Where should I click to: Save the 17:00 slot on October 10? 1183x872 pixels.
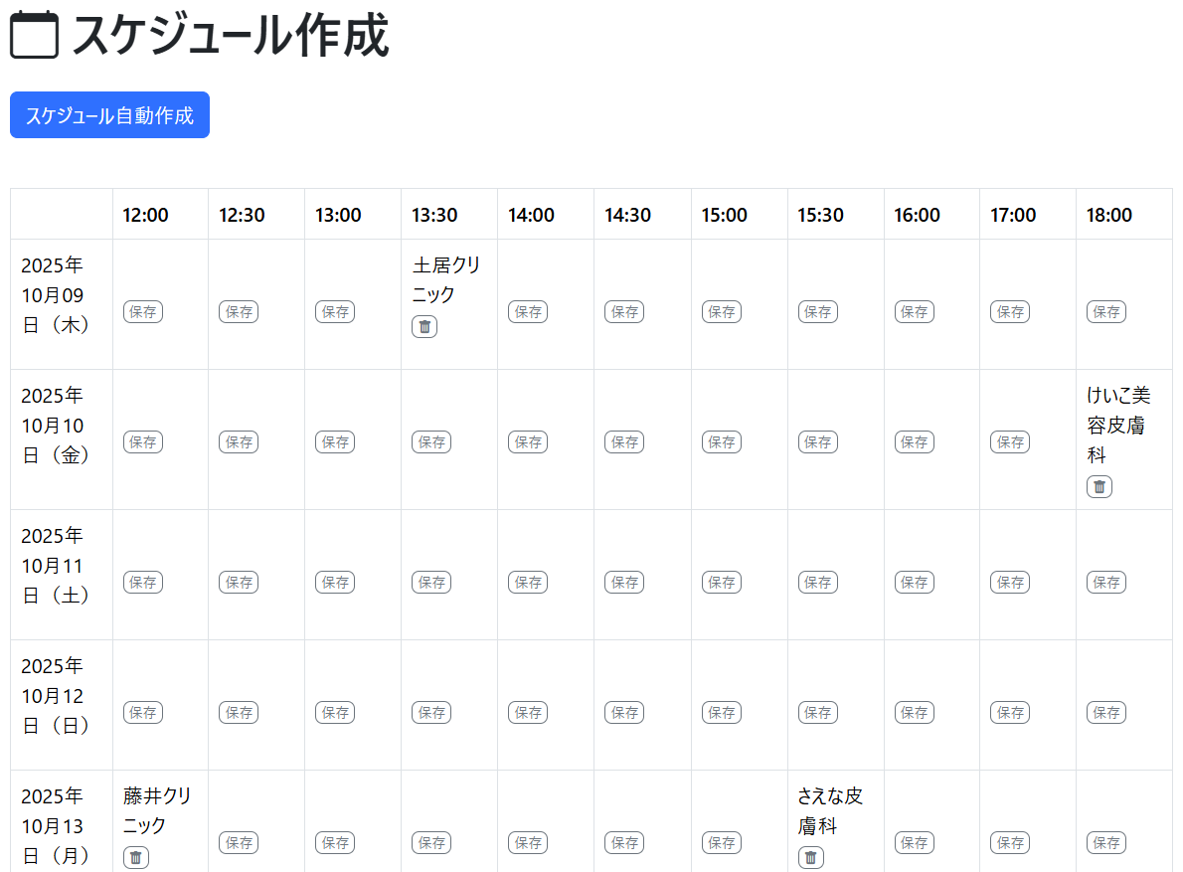point(1010,441)
